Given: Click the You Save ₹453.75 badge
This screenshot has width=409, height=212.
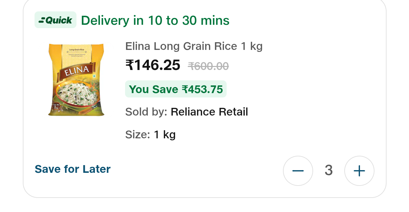Looking at the screenshot, I should [176, 89].
